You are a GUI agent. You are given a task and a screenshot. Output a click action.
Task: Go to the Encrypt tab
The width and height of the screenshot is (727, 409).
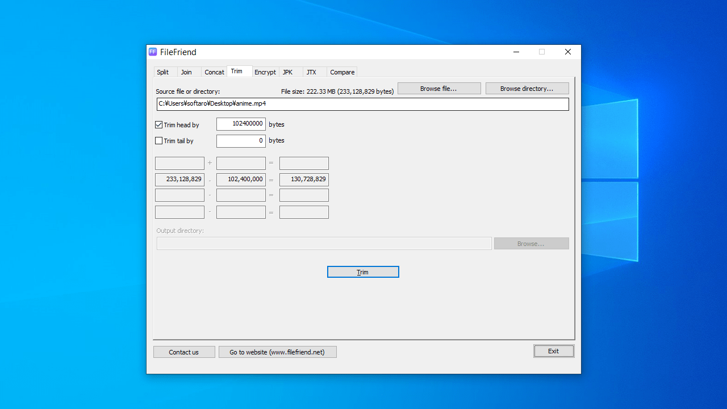(x=265, y=72)
